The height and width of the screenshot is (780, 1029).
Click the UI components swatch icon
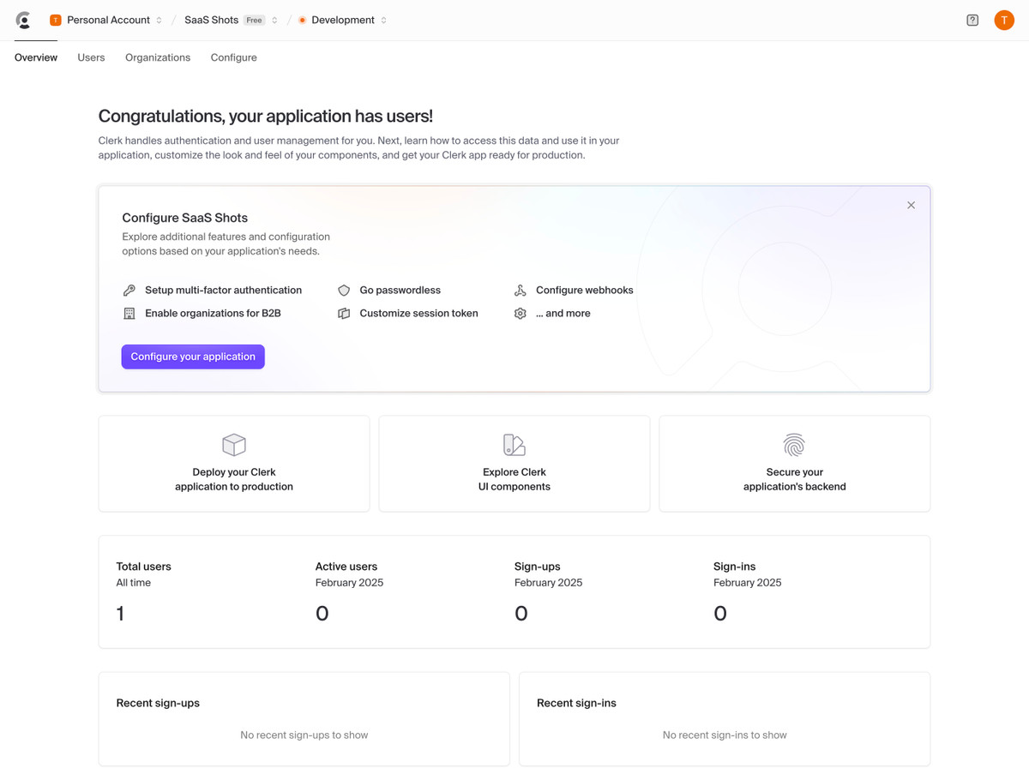click(514, 445)
